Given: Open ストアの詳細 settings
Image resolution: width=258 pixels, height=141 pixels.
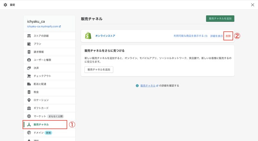Looking at the screenshot, I should click(49, 36).
